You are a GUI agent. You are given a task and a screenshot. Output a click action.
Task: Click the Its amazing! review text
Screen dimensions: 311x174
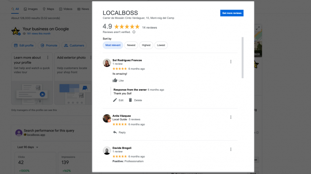pos(120,74)
